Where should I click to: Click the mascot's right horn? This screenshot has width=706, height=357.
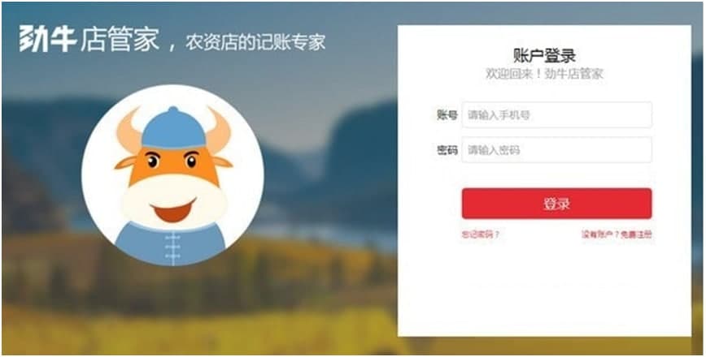[218, 130]
